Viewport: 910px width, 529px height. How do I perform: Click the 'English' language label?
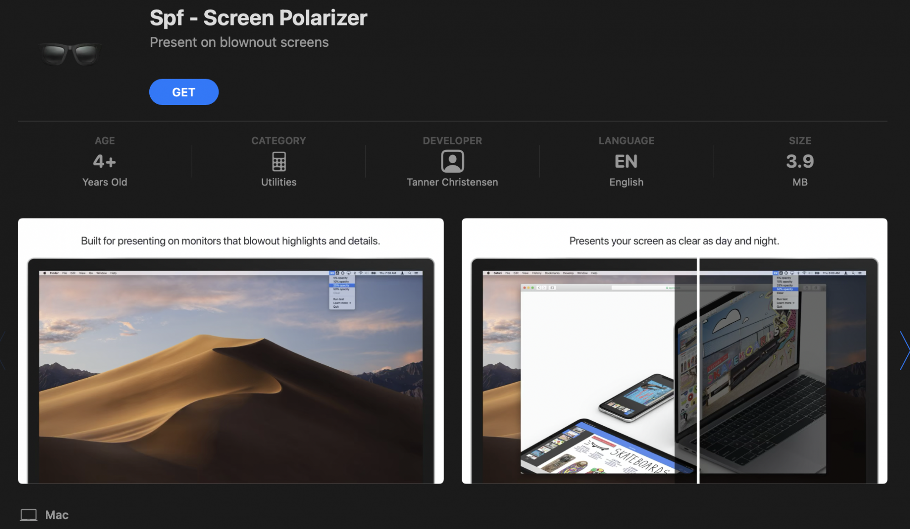point(627,182)
